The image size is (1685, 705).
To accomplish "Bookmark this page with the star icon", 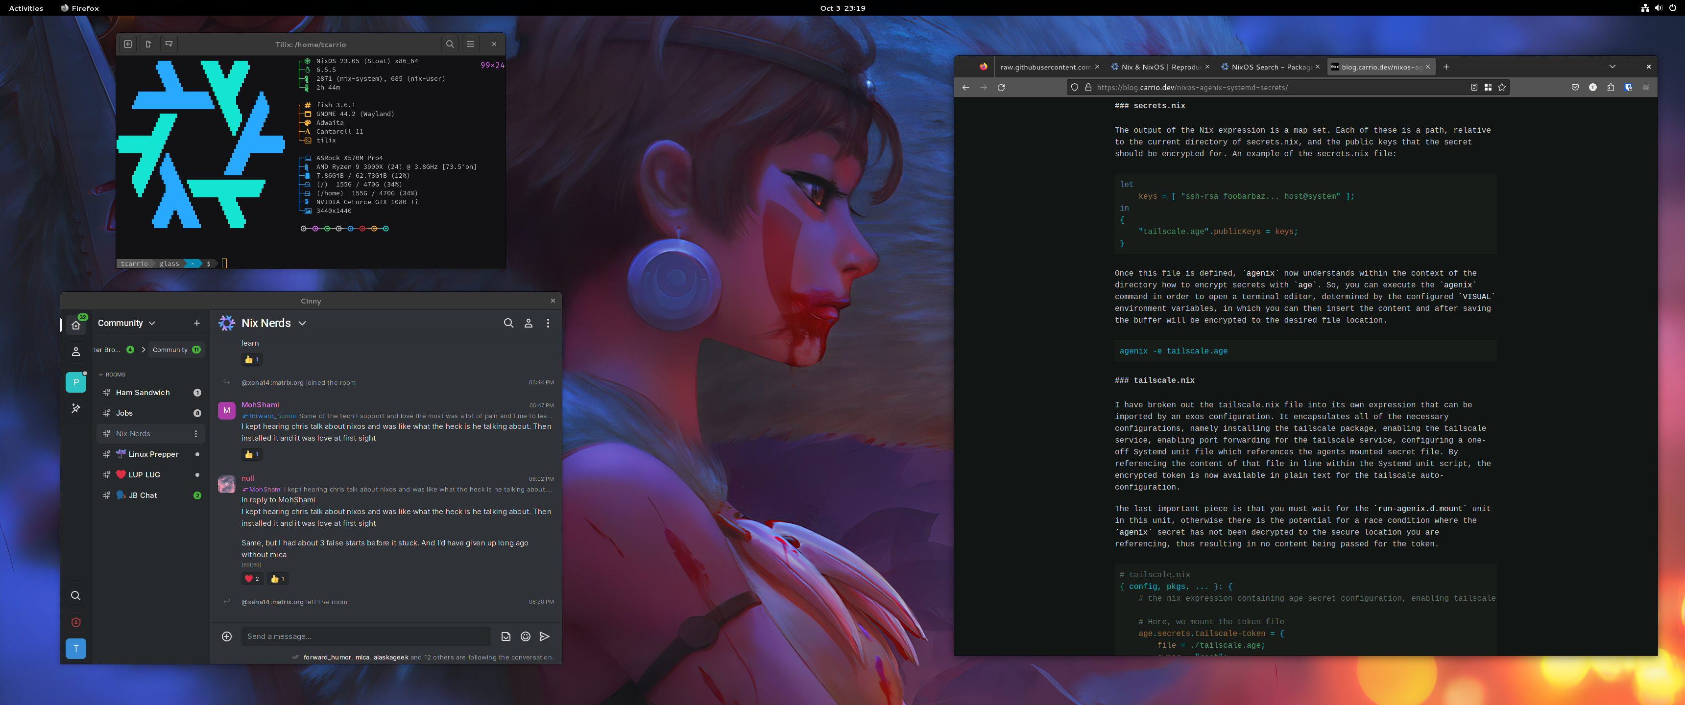I will point(1502,87).
